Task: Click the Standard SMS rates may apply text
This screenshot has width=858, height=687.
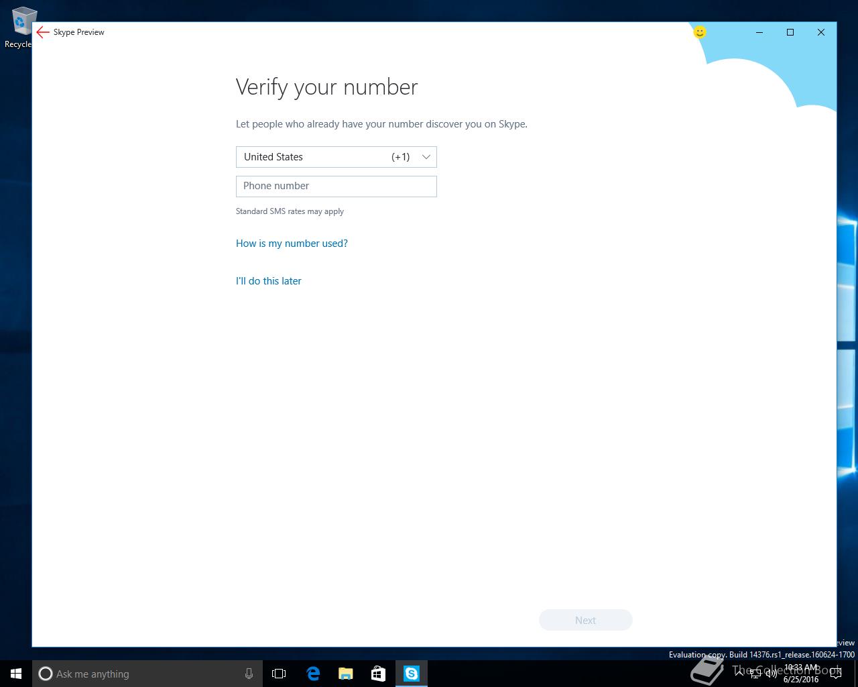Action: tap(290, 211)
